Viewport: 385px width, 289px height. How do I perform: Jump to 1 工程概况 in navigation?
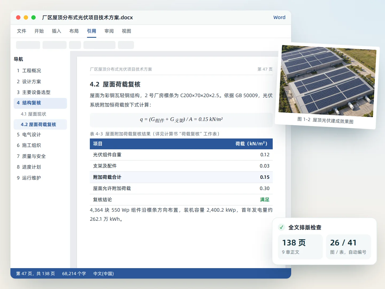(x=40, y=71)
